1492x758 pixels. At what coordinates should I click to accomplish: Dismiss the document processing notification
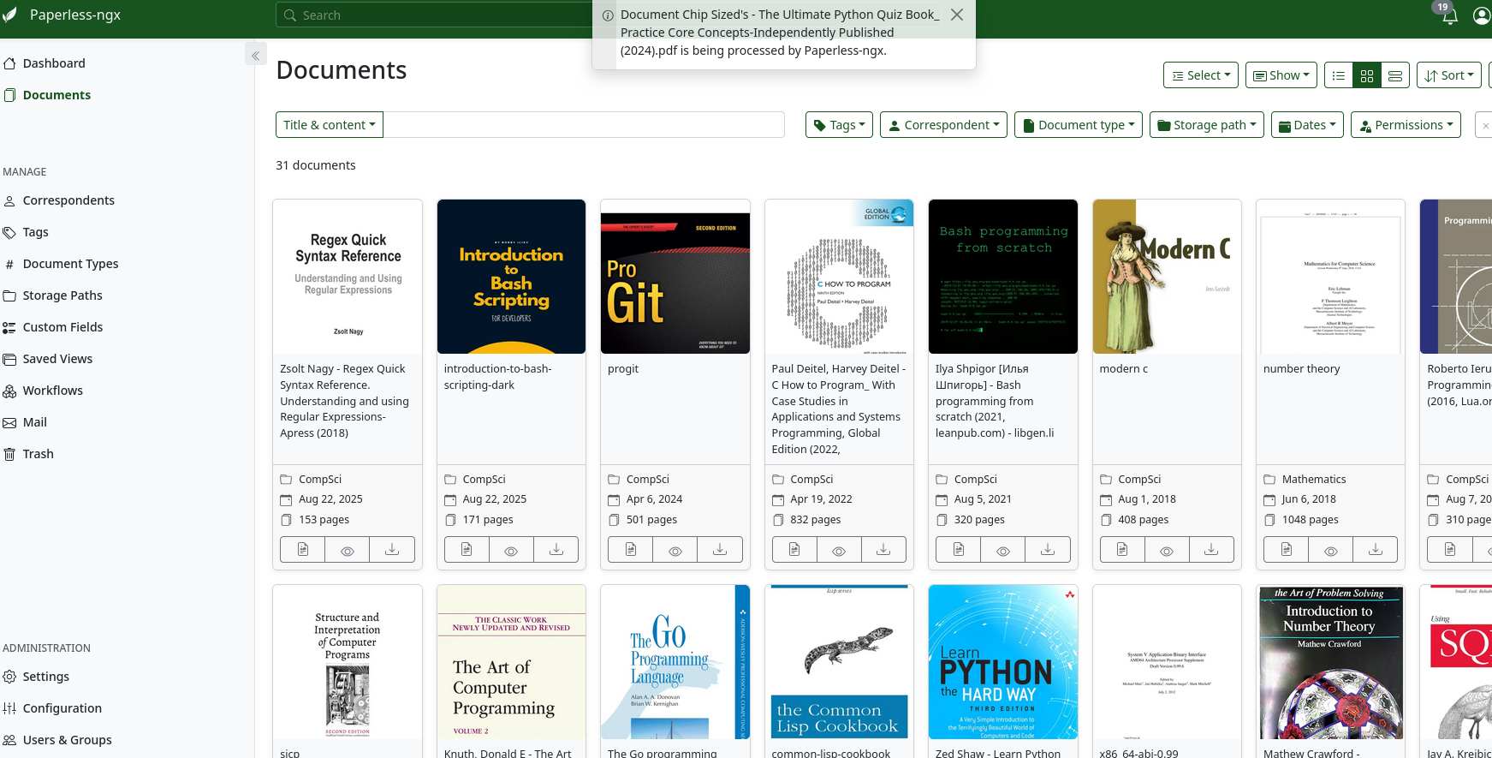[x=957, y=15]
